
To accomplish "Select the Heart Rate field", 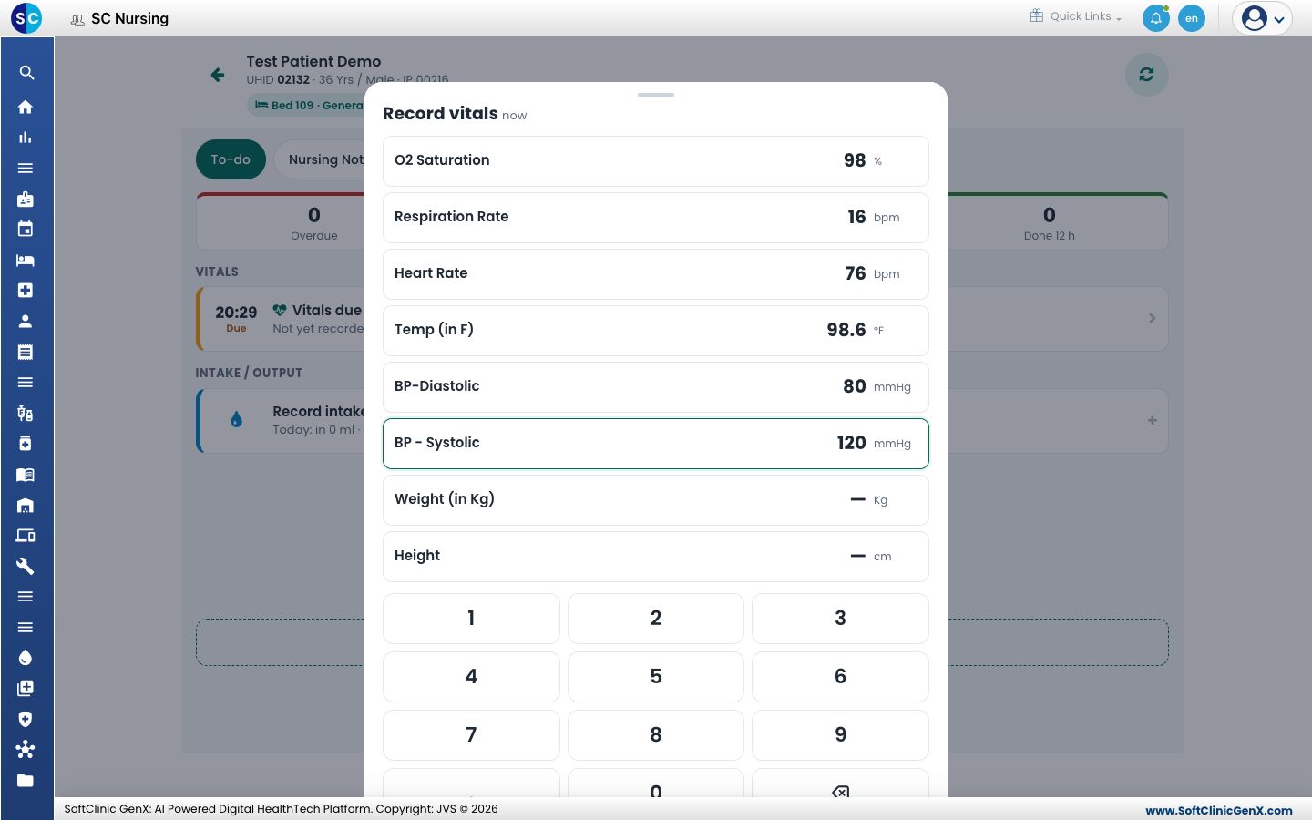I will 656,274.
